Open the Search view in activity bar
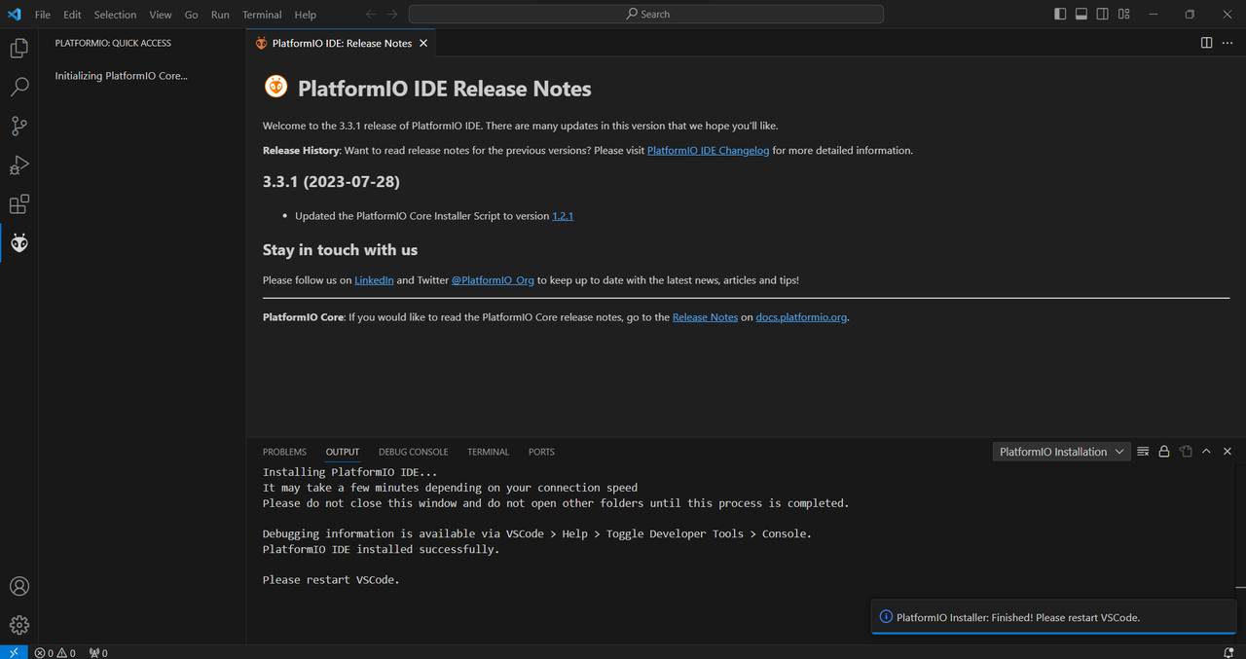The image size is (1246, 659). 19,87
